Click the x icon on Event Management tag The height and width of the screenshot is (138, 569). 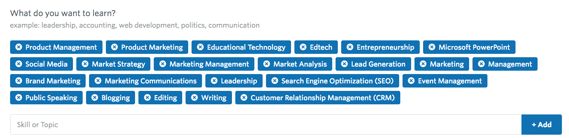[411, 81]
